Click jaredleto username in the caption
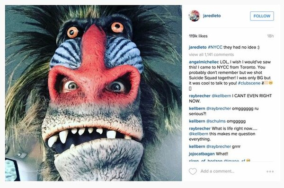Image resolution: width=284 pixels, height=188 pixels. coord(197,47)
